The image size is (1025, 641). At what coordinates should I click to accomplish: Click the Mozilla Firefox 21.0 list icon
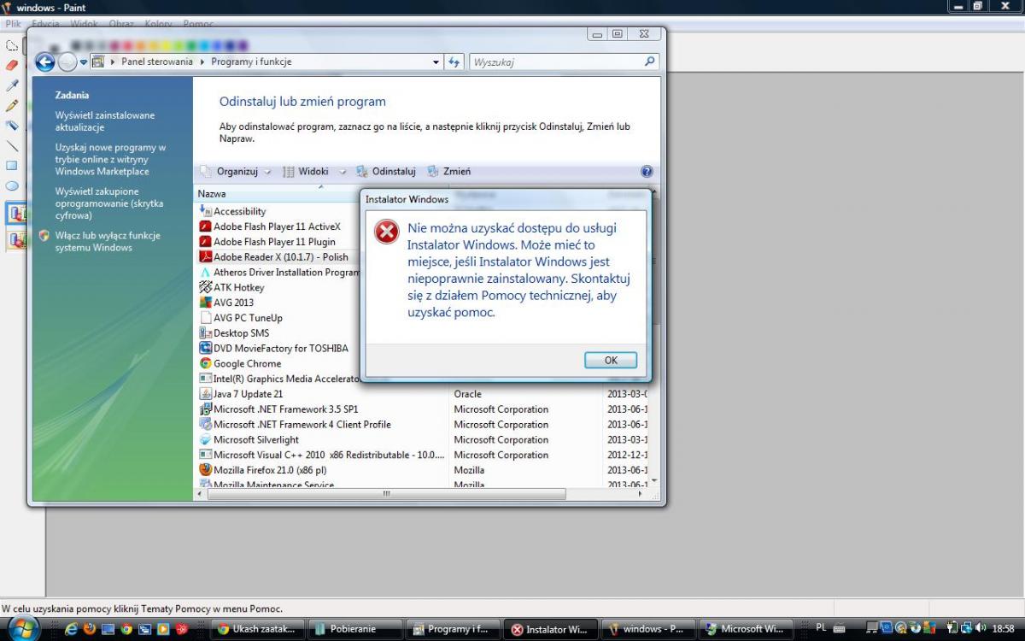click(205, 470)
